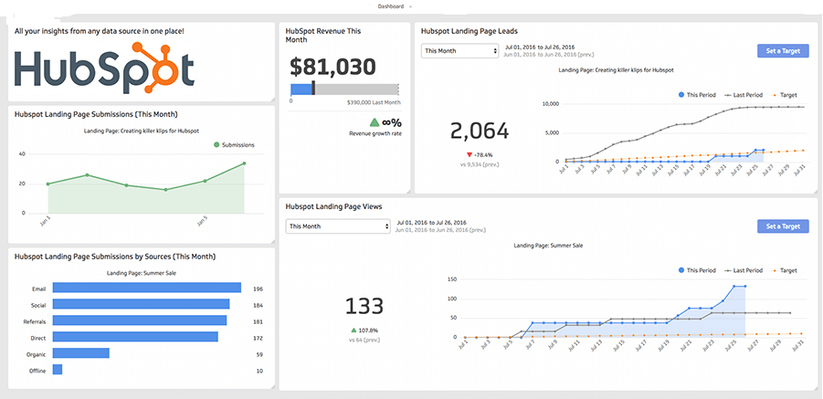Click the resize corner of Revenue This Month card
823x399 pixels.
point(406,190)
